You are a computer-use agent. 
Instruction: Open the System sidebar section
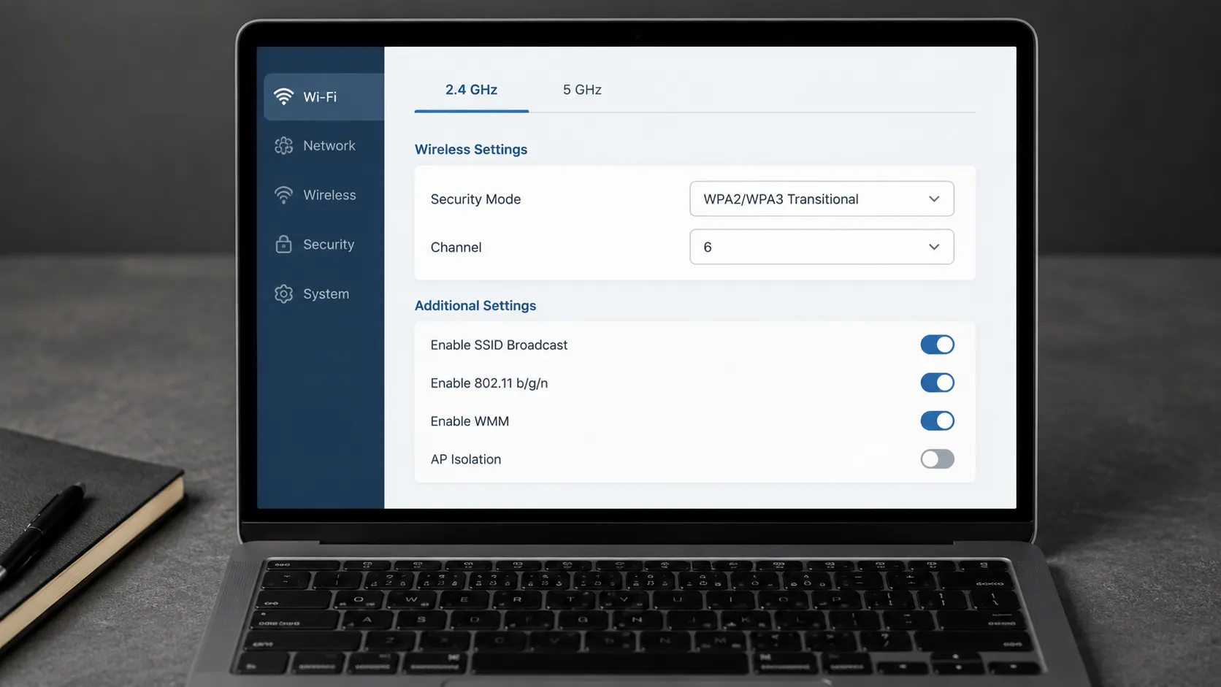324,293
